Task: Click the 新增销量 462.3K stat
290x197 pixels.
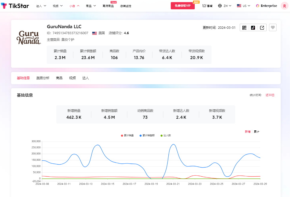Action: (74, 114)
